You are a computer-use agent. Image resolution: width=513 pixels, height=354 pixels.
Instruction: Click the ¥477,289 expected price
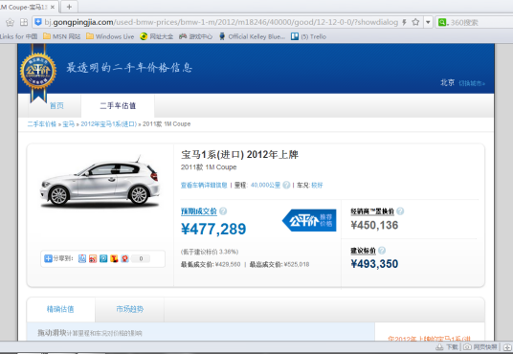click(213, 229)
